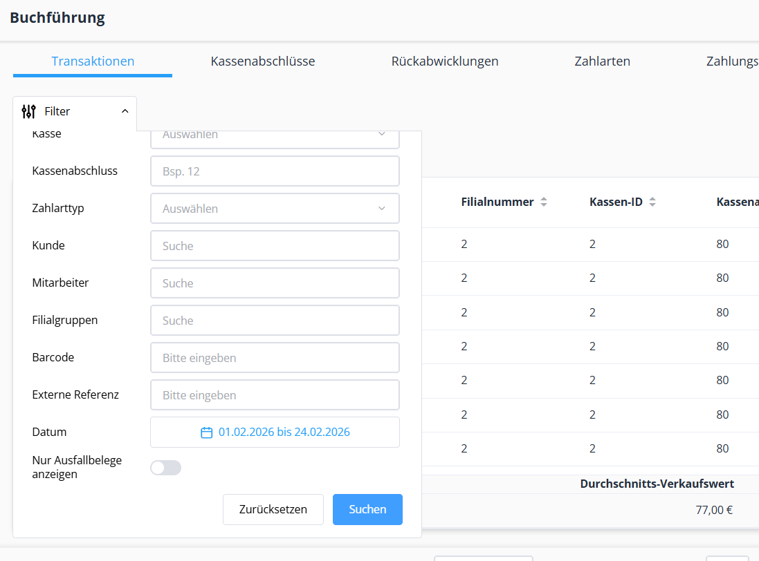
Task: Click the Mitarbeiter search field
Action: coord(275,283)
